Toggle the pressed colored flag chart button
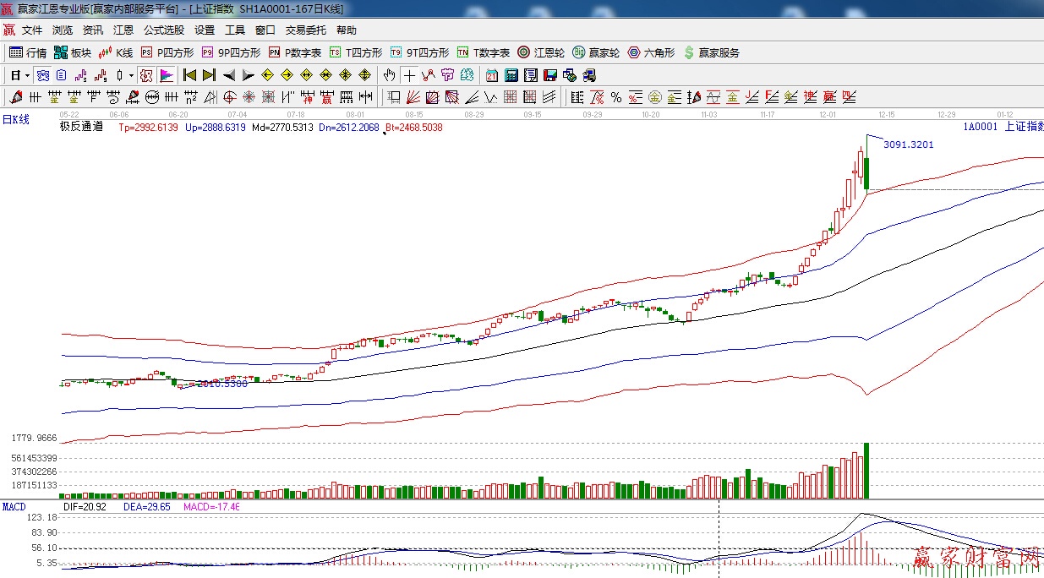The image size is (1044, 578). (x=167, y=75)
